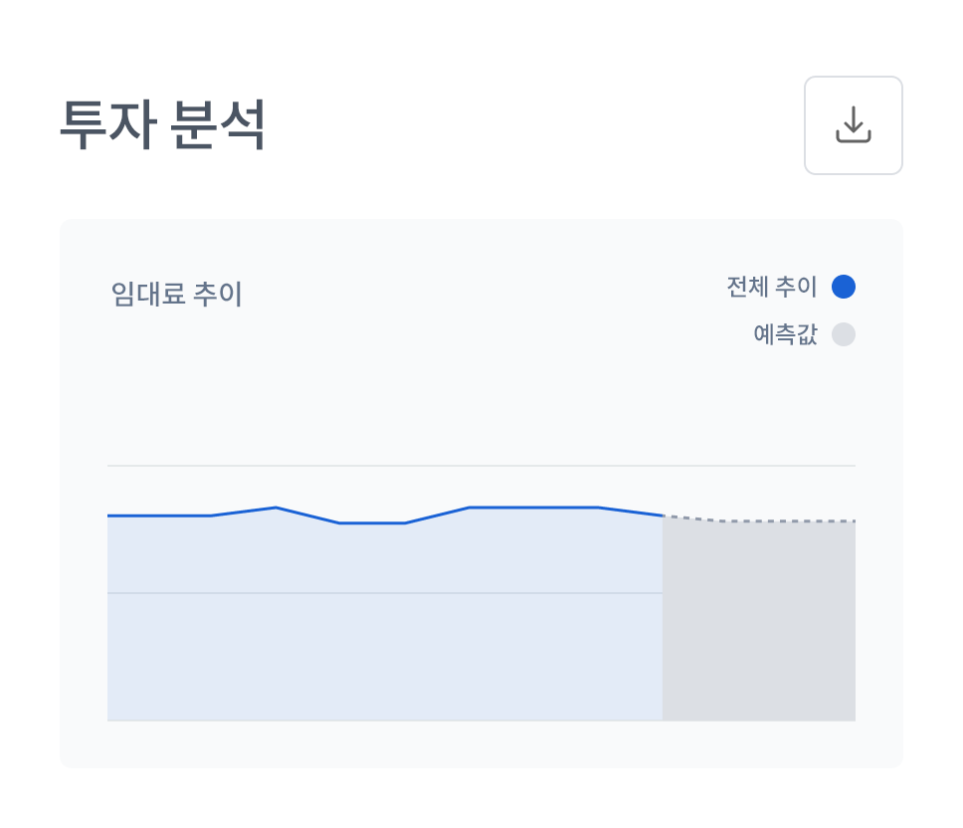Click the 투자 분석 heading

[x=163, y=125]
